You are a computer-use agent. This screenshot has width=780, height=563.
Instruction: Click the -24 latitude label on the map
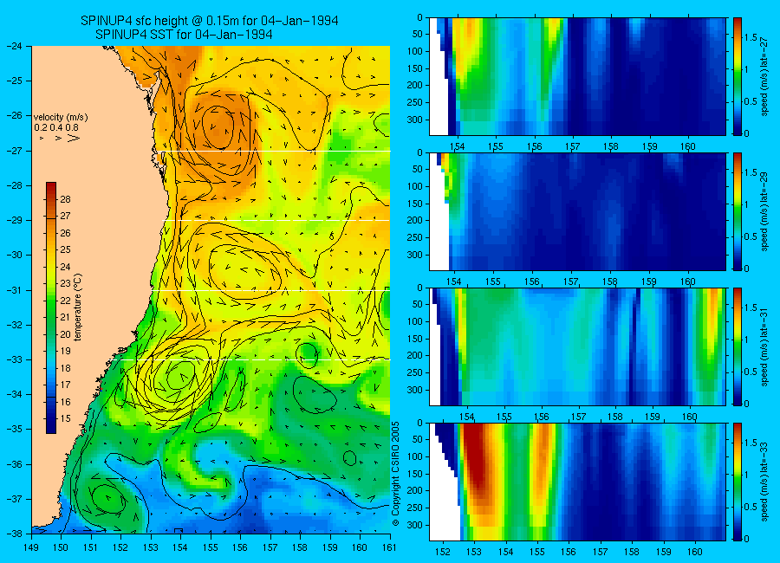coord(14,46)
